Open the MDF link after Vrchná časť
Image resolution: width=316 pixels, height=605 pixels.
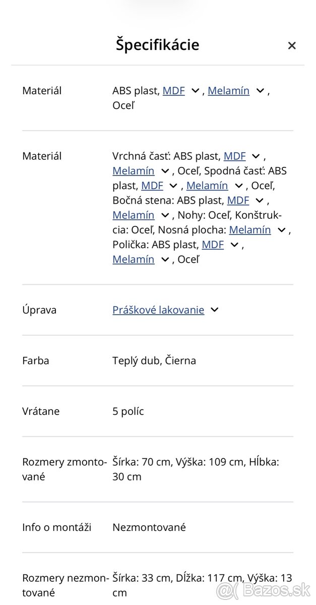pos(235,156)
